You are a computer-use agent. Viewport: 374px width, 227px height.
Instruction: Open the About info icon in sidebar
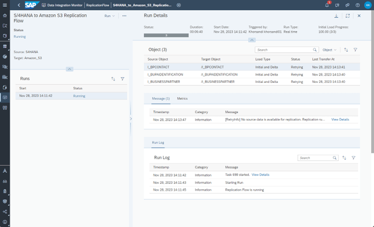pyautogui.click(x=5, y=222)
